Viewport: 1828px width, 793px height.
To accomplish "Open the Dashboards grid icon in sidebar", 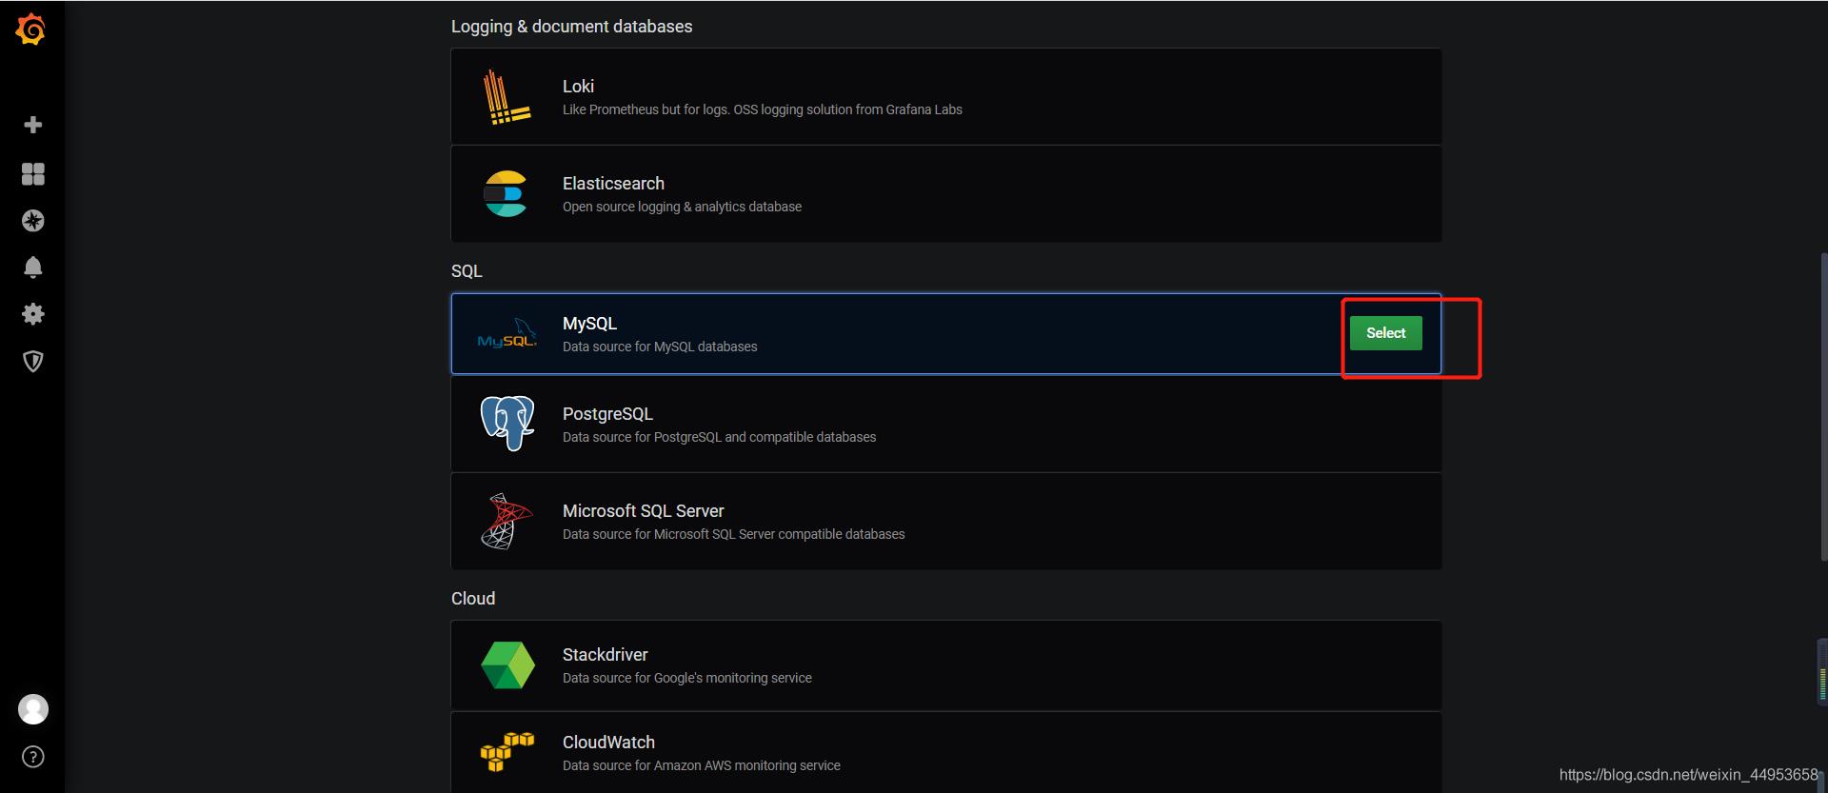I will (32, 173).
